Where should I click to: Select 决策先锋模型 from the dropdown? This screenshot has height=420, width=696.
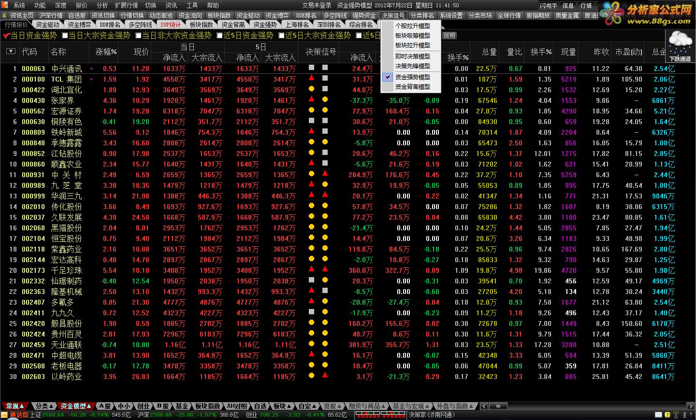pyautogui.click(x=412, y=66)
